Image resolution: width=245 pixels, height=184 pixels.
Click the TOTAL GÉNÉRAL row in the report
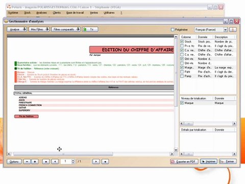(94, 93)
